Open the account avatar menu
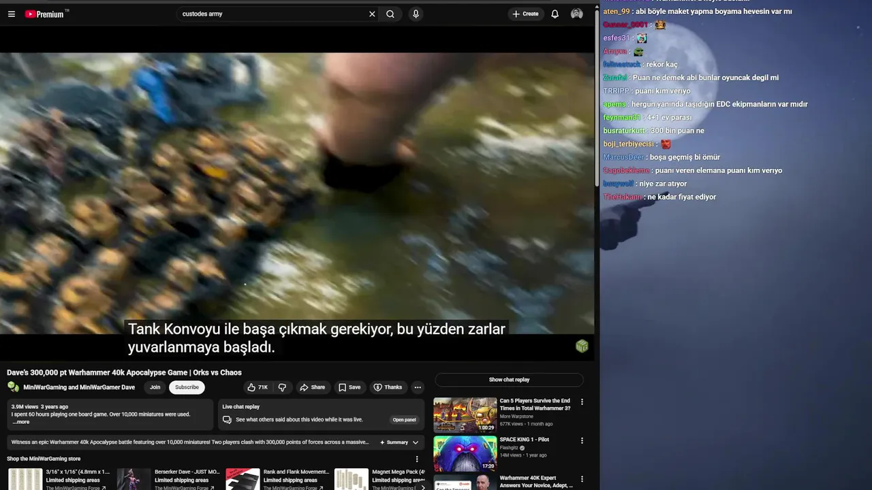Viewport: 872px width, 490px height. [577, 14]
